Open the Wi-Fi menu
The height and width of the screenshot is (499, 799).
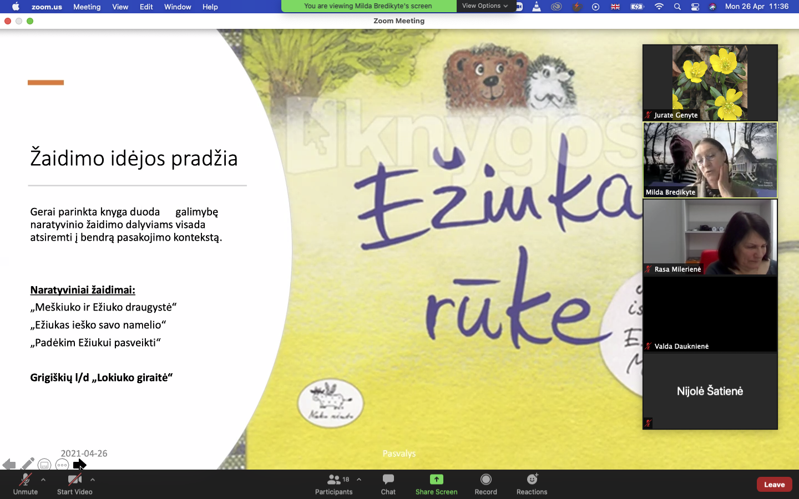[x=659, y=7]
